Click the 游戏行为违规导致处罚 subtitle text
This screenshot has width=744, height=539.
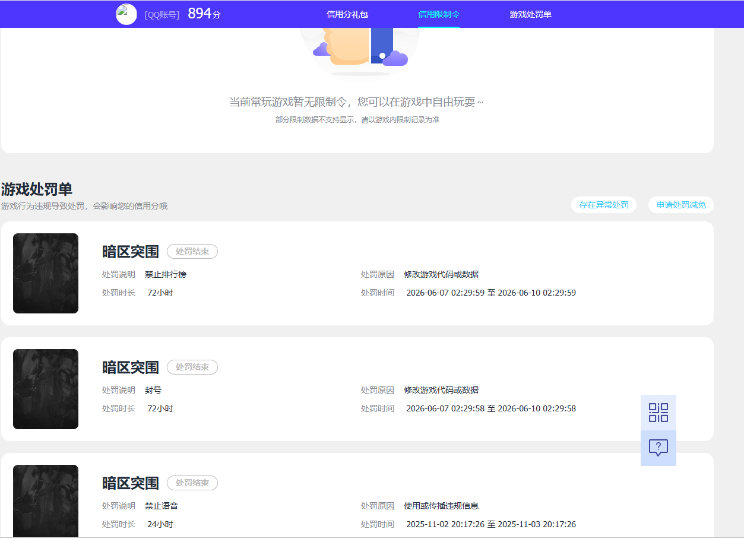tap(84, 206)
